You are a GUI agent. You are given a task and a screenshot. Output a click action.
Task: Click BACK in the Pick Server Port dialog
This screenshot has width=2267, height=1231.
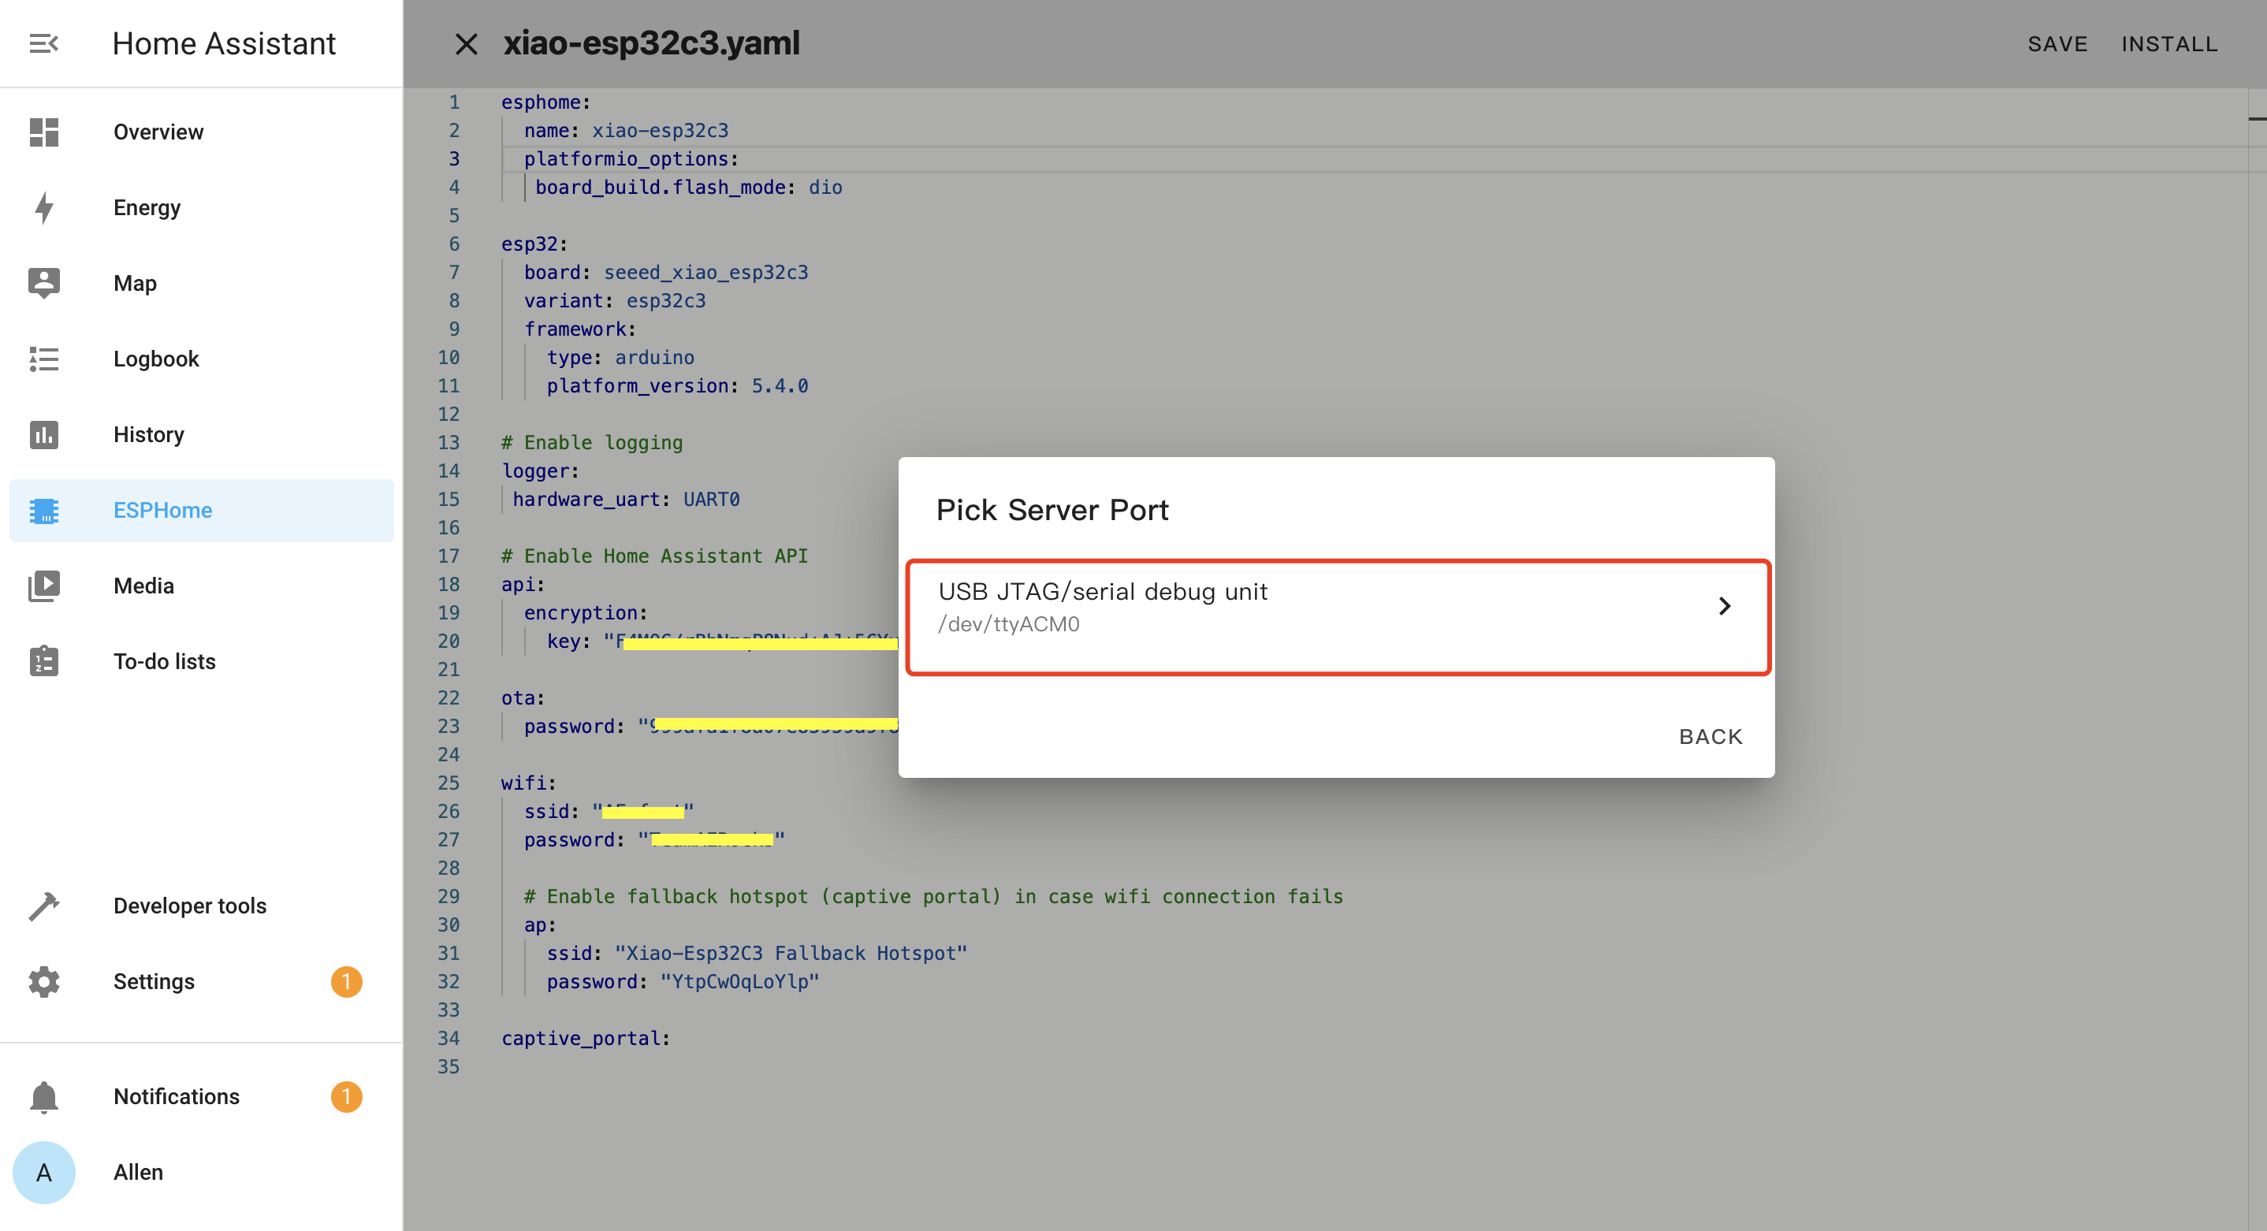[x=1710, y=738]
